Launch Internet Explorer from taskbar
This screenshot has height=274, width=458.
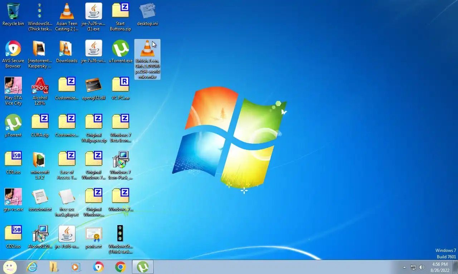(x=32, y=267)
